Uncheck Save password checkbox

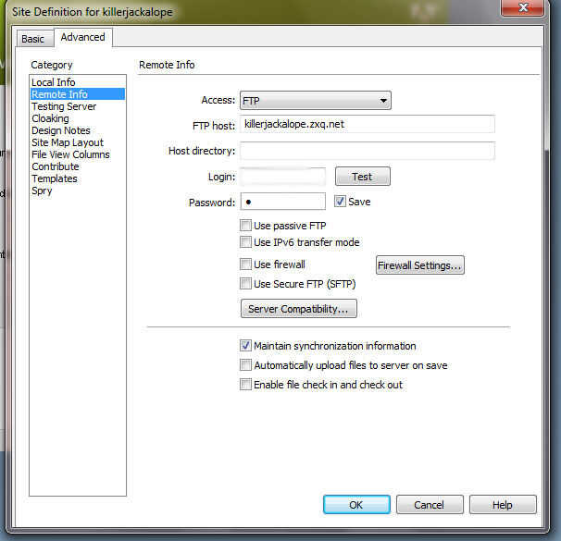(x=340, y=202)
